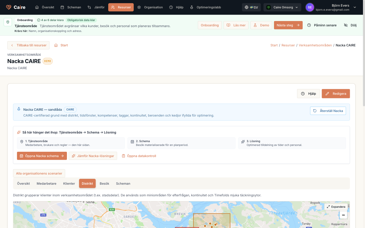Open Organisation in the top navigation

(x=150, y=7)
